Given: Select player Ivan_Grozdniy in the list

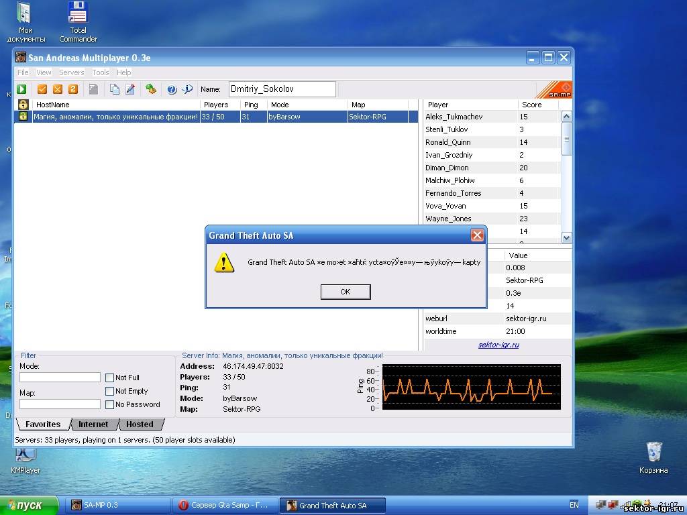Looking at the screenshot, I should [492, 155].
